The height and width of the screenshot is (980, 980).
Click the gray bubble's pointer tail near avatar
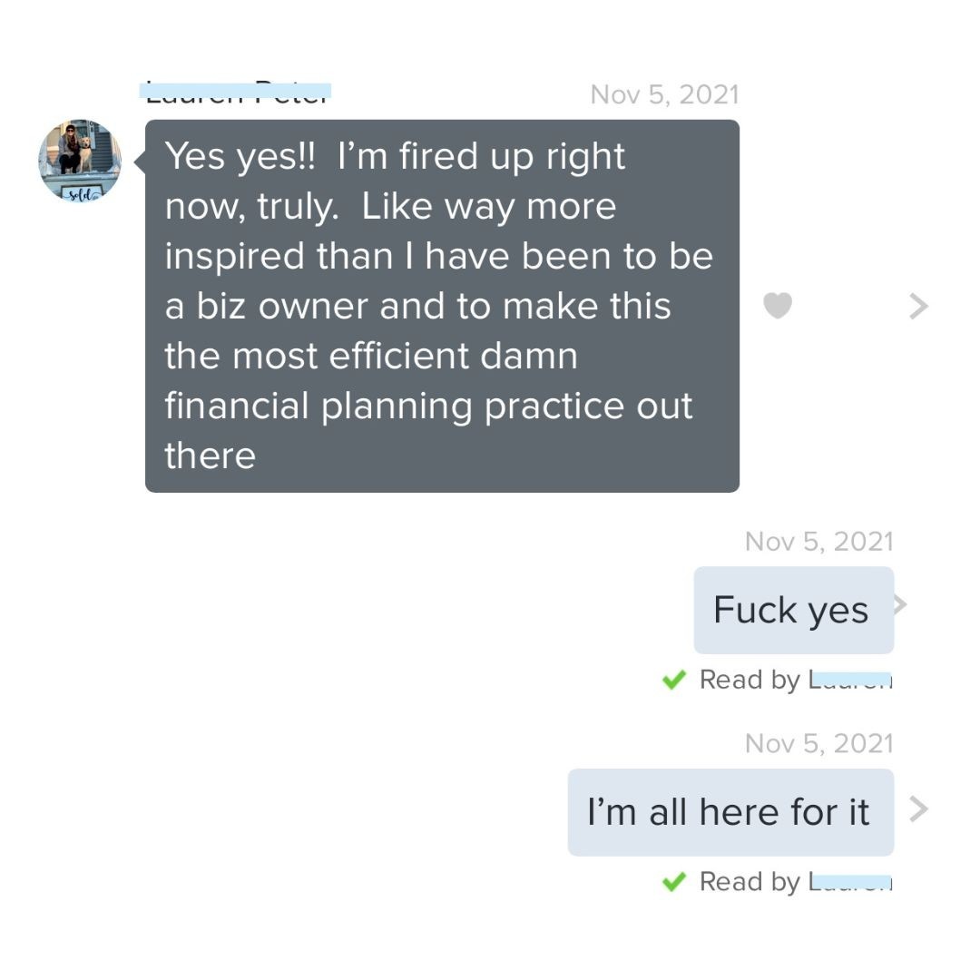point(140,162)
